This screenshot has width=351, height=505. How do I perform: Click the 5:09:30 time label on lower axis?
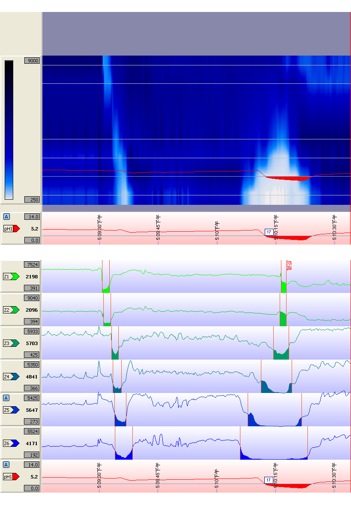[x=99, y=476]
